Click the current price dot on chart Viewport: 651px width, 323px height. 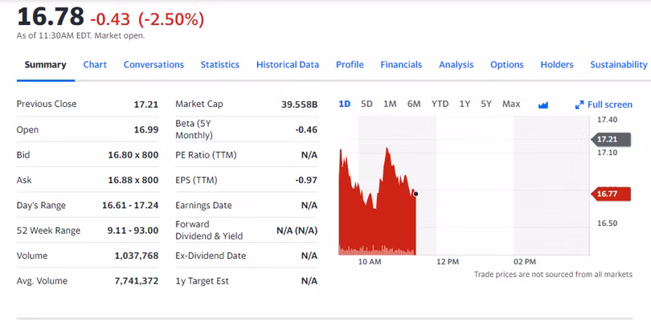(416, 194)
